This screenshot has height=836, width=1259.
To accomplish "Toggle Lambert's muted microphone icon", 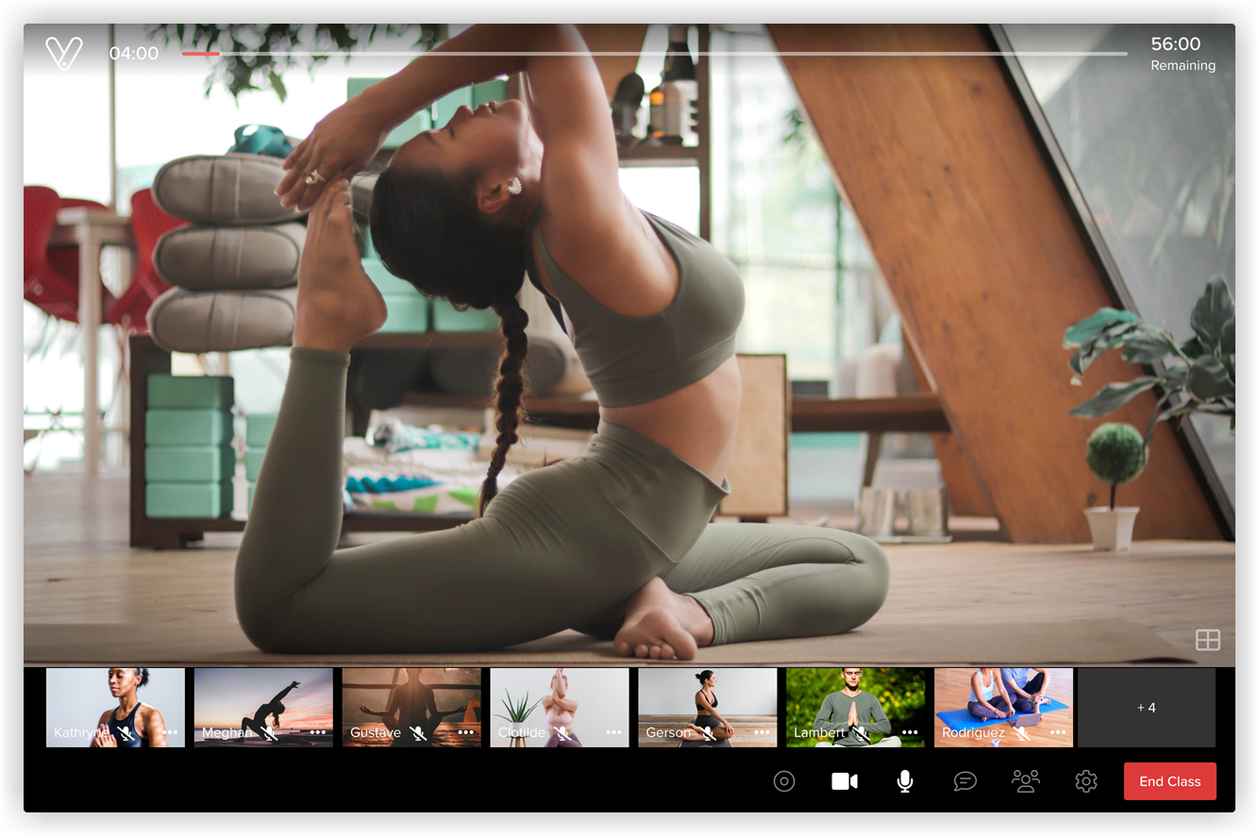I will (863, 733).
